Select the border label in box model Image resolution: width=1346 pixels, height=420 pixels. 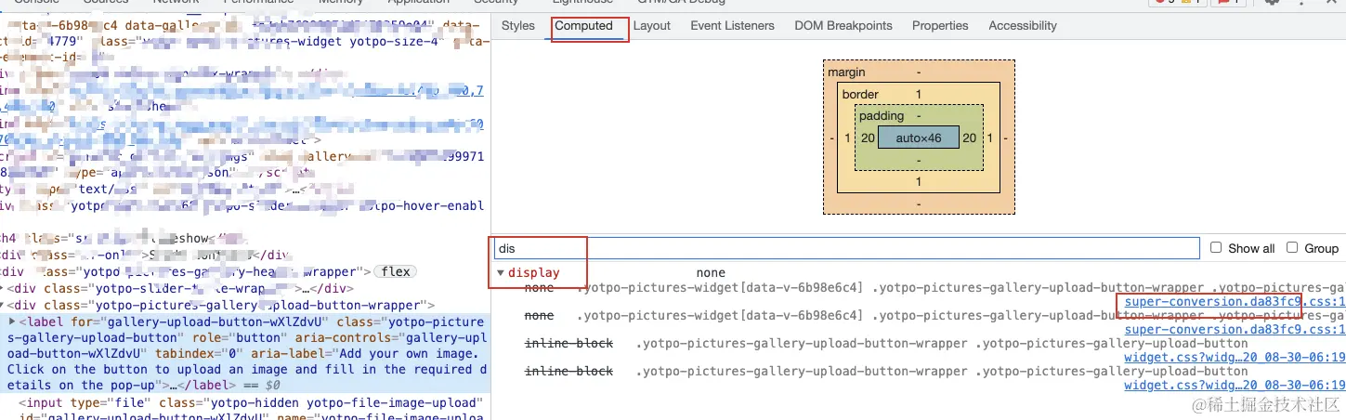pos(860,95)
